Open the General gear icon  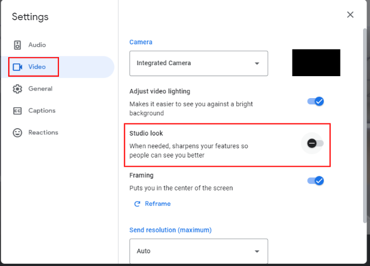pos(17,89)
